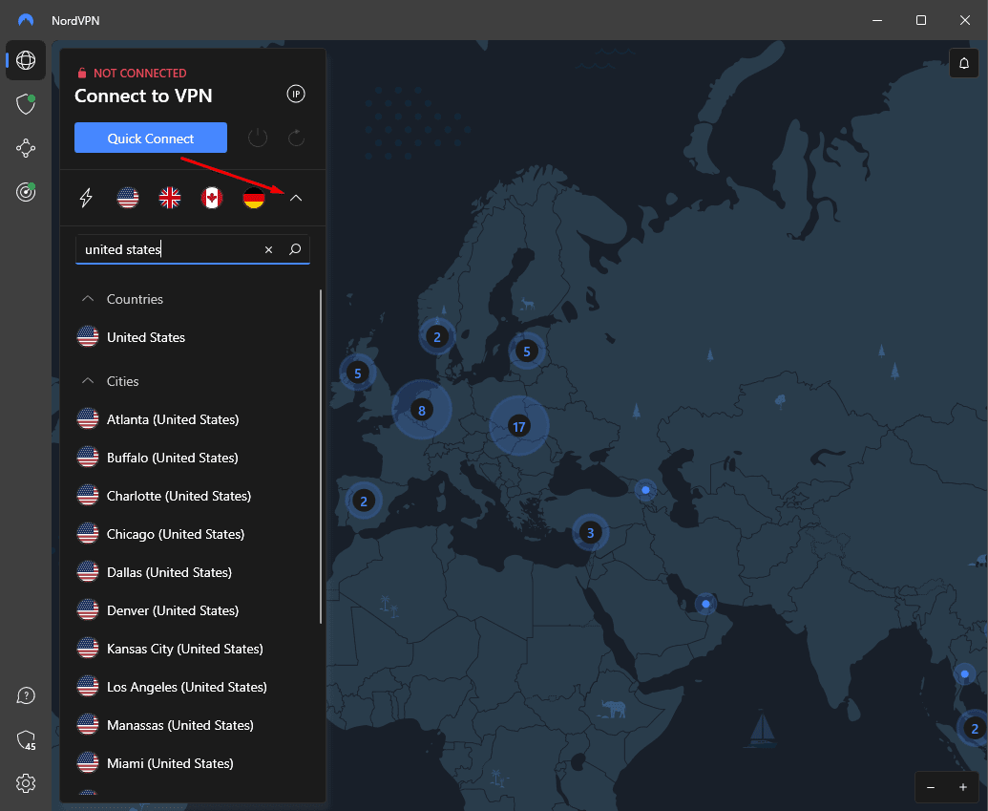Connect to Miami (United States)

(x=193, y=763)
